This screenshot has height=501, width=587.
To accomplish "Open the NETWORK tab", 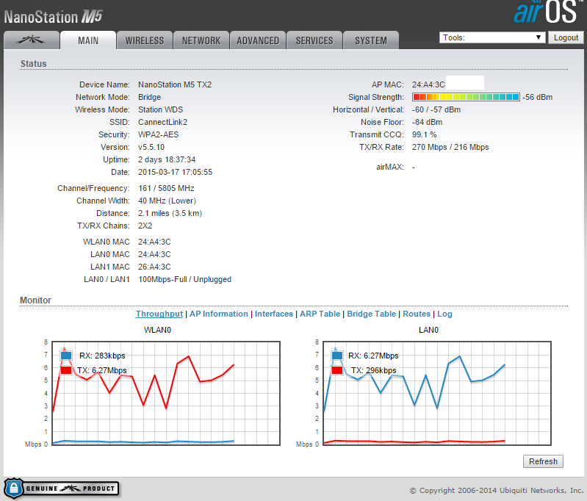I will click(x=201, y=40).
